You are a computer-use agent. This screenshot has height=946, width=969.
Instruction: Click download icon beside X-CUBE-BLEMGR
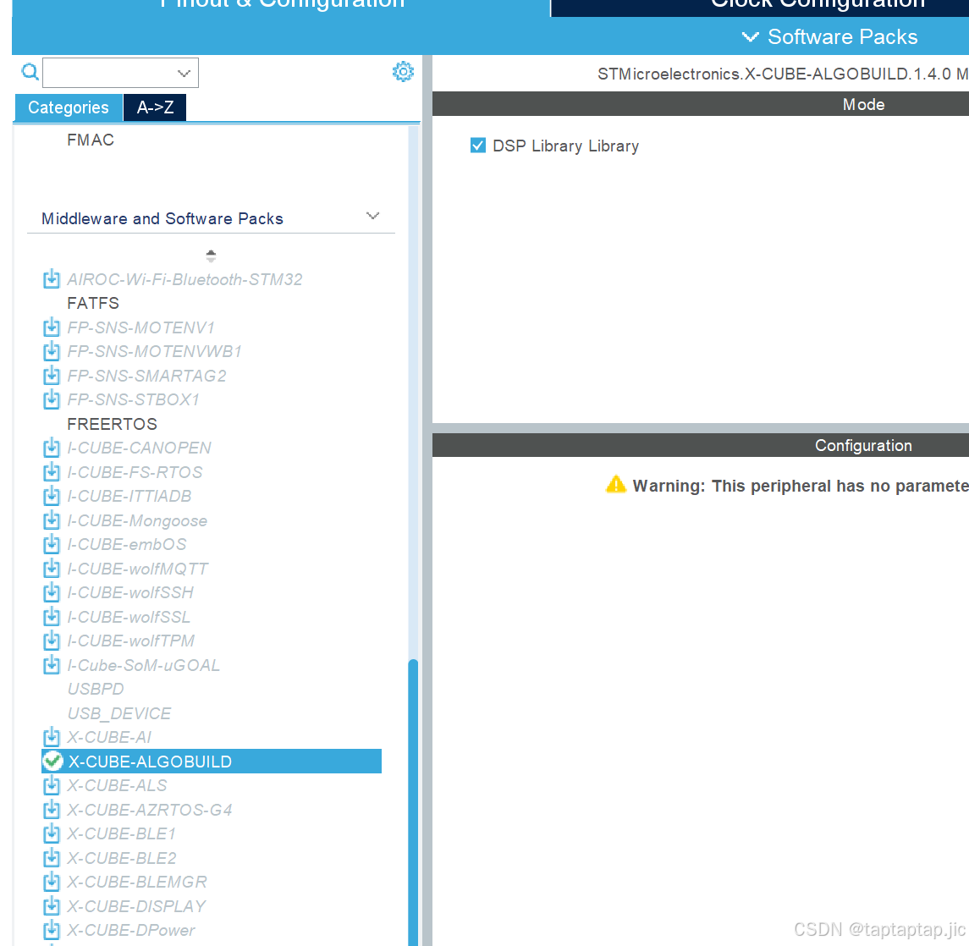(x=52, y=881)
